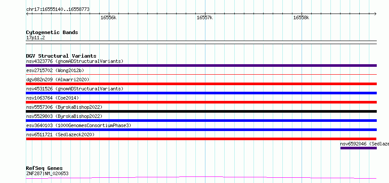Select the red dgv882n209 variant bar
The image size is (389, 183).
(201, 84)
